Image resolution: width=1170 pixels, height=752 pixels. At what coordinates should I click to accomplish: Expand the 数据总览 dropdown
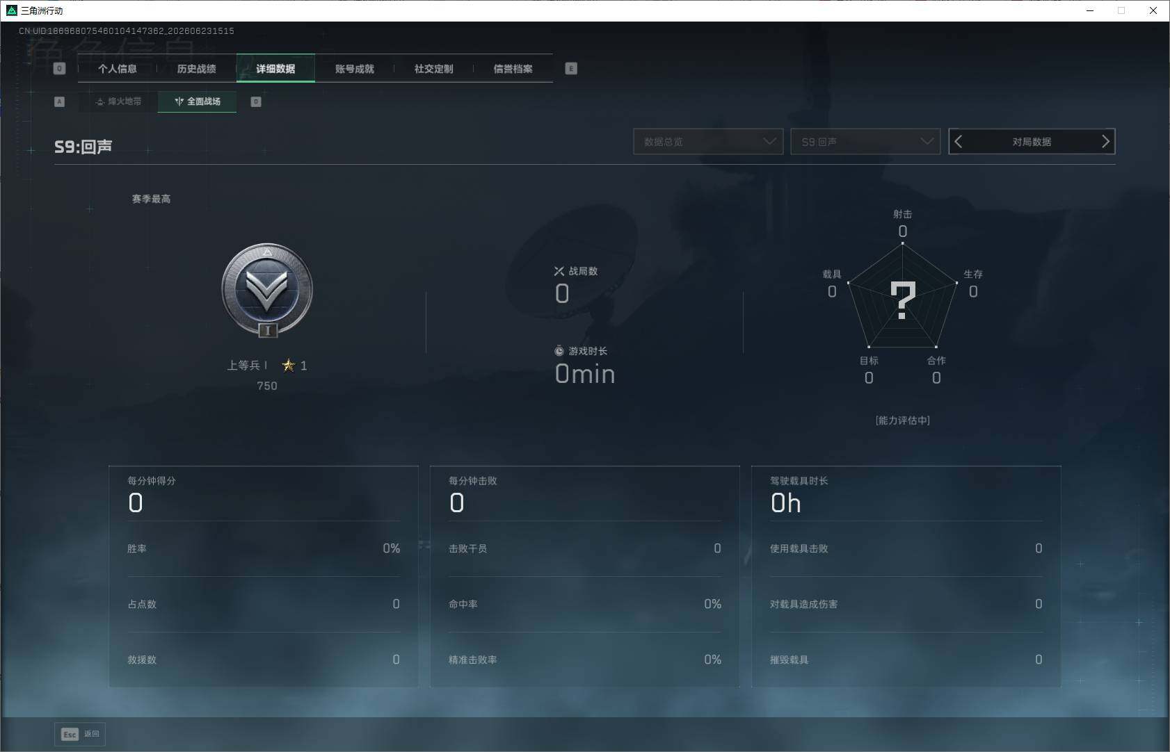[708, 142]
